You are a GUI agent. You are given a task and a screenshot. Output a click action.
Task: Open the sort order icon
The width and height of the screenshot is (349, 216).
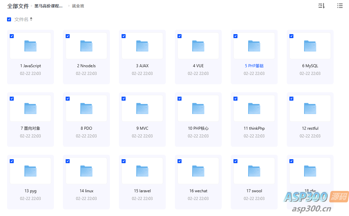click(321, 6)
